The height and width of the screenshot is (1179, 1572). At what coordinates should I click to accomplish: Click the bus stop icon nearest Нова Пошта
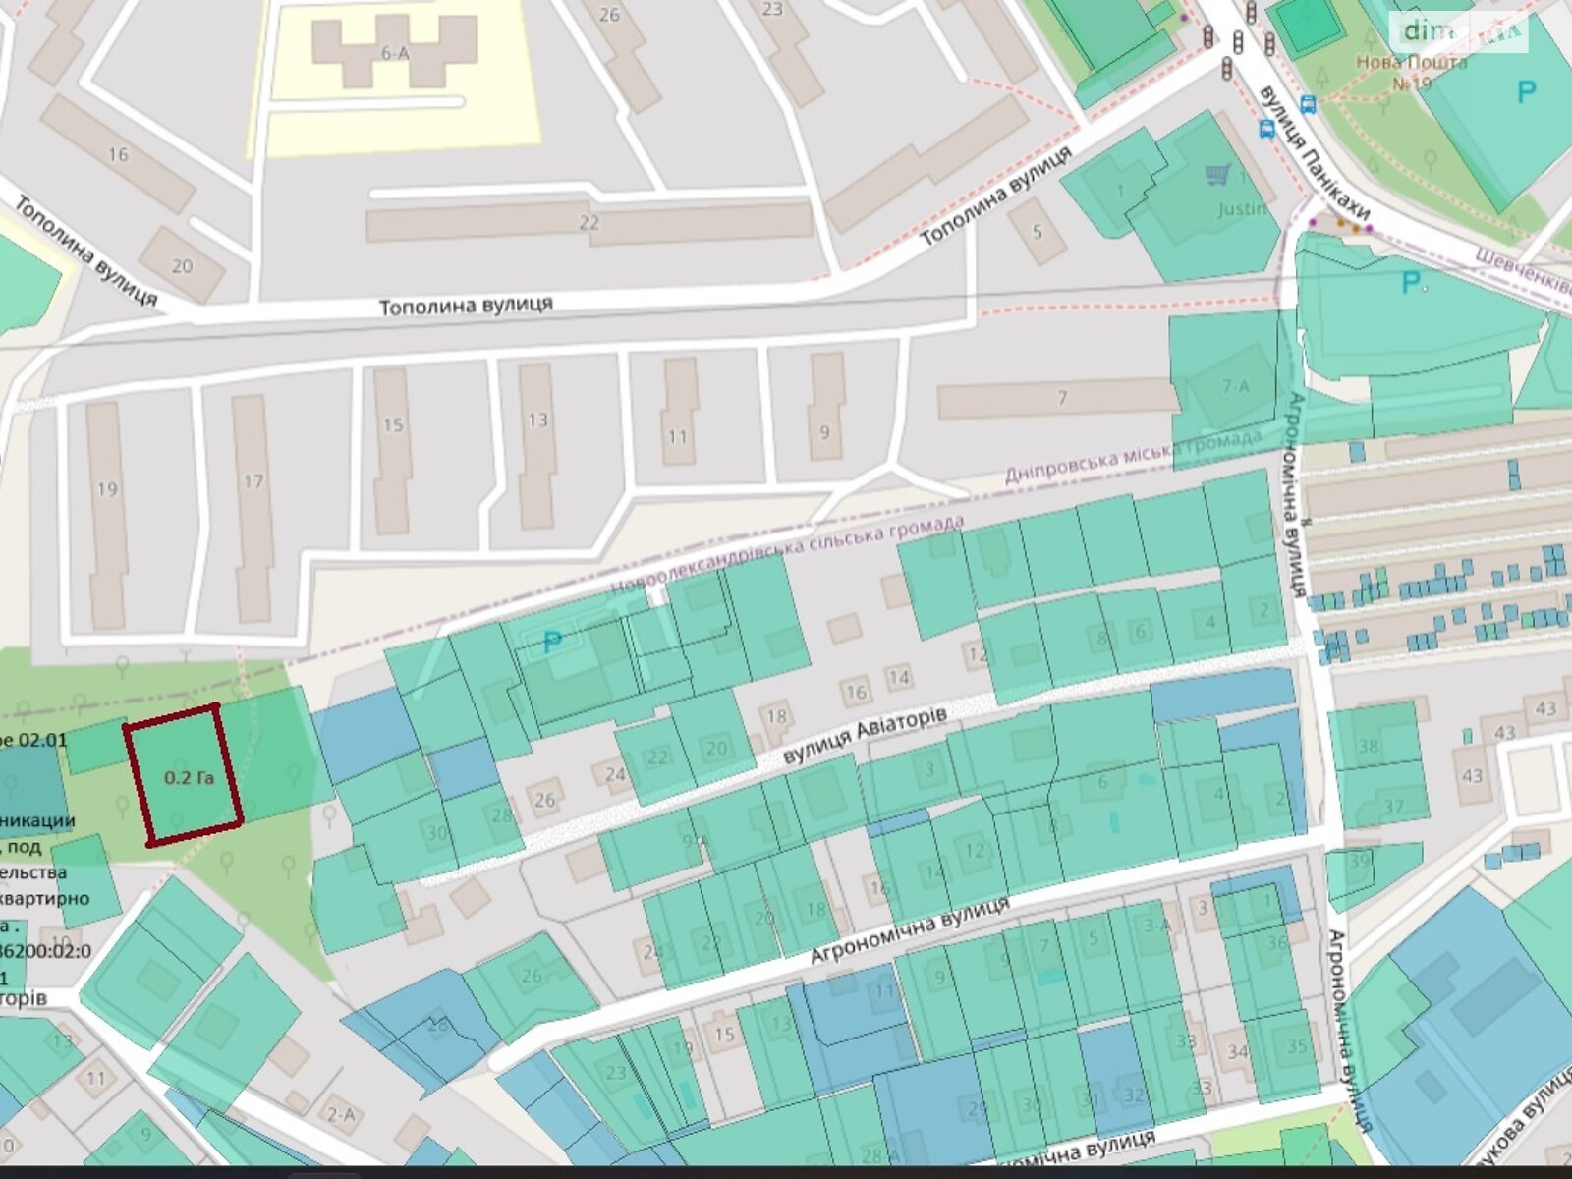(1308, 103)
